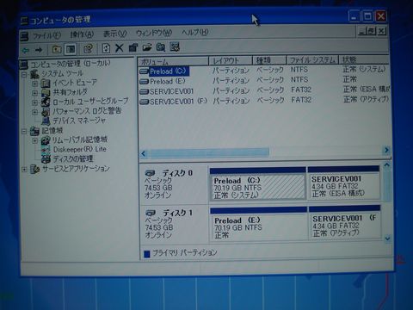The height and width of the screenshot is (310, 413).
Task: Toggle the console tree show/hide icon
Action: (x=71, y=49)
